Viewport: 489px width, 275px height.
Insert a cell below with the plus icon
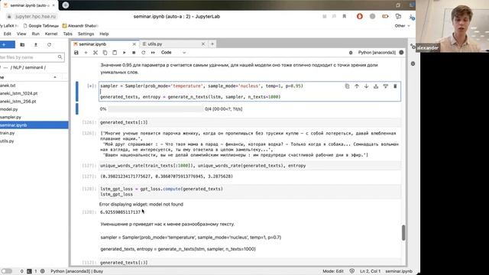tap(86, 53)
